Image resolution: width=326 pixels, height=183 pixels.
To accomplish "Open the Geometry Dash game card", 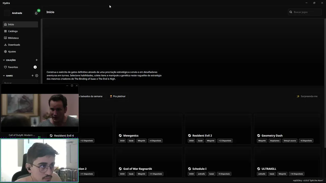I will tap(287, 129).
